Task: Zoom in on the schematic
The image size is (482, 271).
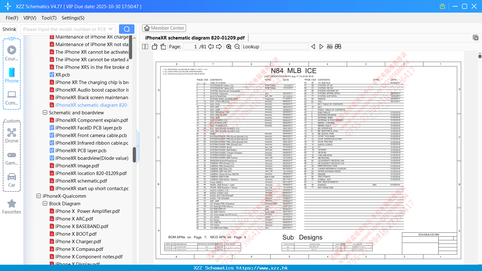Action: coord(229,47)
